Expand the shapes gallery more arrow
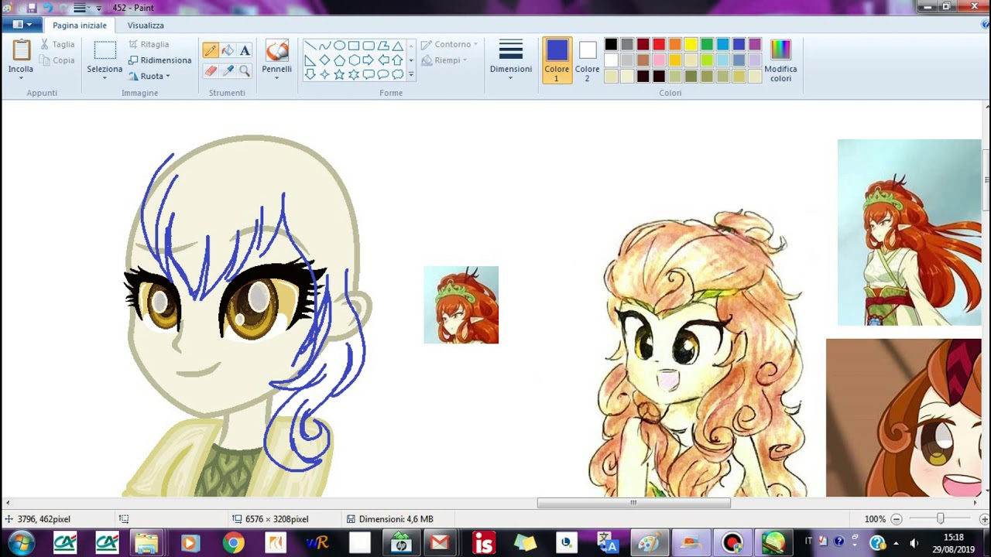Viewport: 991px width, 557px height. click(x=411, y=75)
